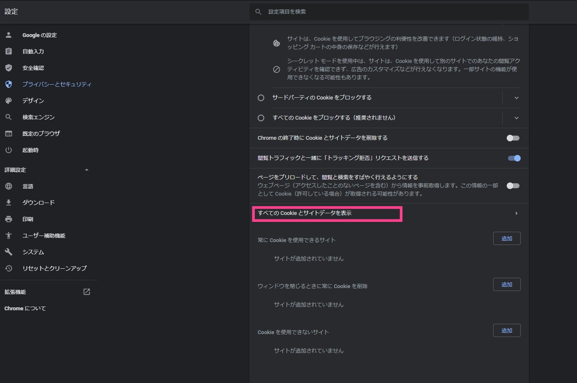Collapse the 詳細設定 section arrow
Screen dimensions: 577x383
click(87, 170)
